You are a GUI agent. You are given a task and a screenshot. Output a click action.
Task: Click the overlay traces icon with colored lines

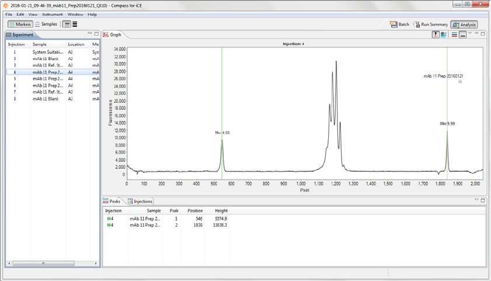(454, 34)
